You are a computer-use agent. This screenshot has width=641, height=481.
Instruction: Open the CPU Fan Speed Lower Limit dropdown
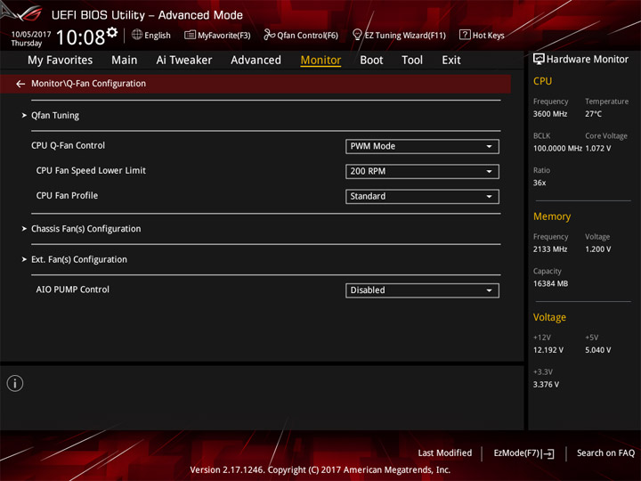(422, 171)
